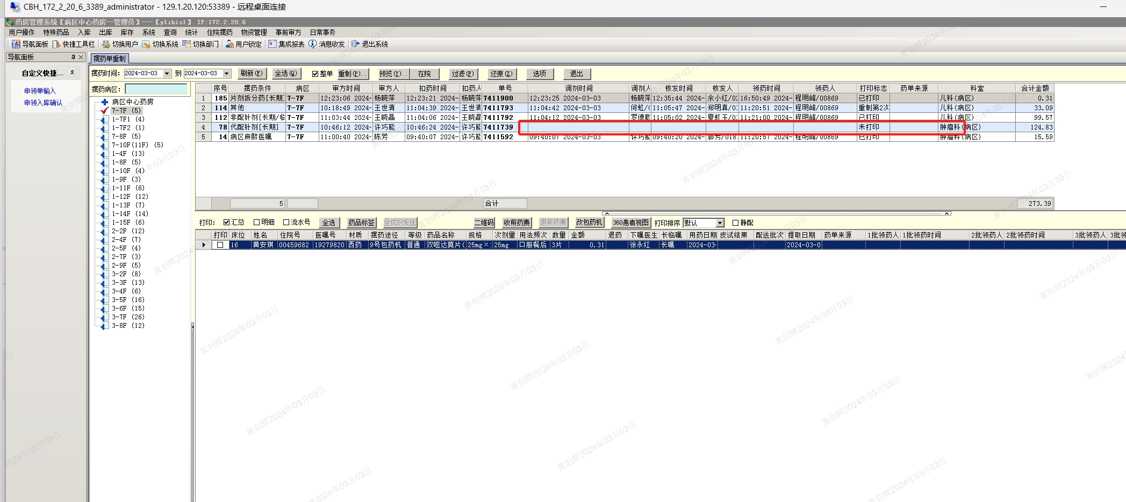Toggle the 整单 checkbox
Image resolution: width=1126 pixels, height=502 pixels.
[315, 74]
